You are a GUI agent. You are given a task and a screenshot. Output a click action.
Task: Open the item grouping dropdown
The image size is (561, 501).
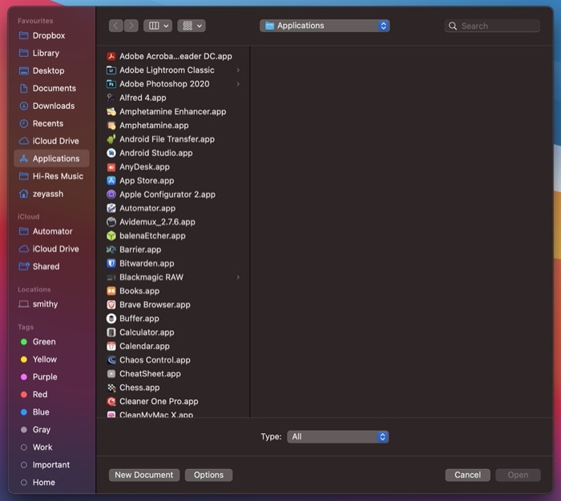click(x=192, y=26)
